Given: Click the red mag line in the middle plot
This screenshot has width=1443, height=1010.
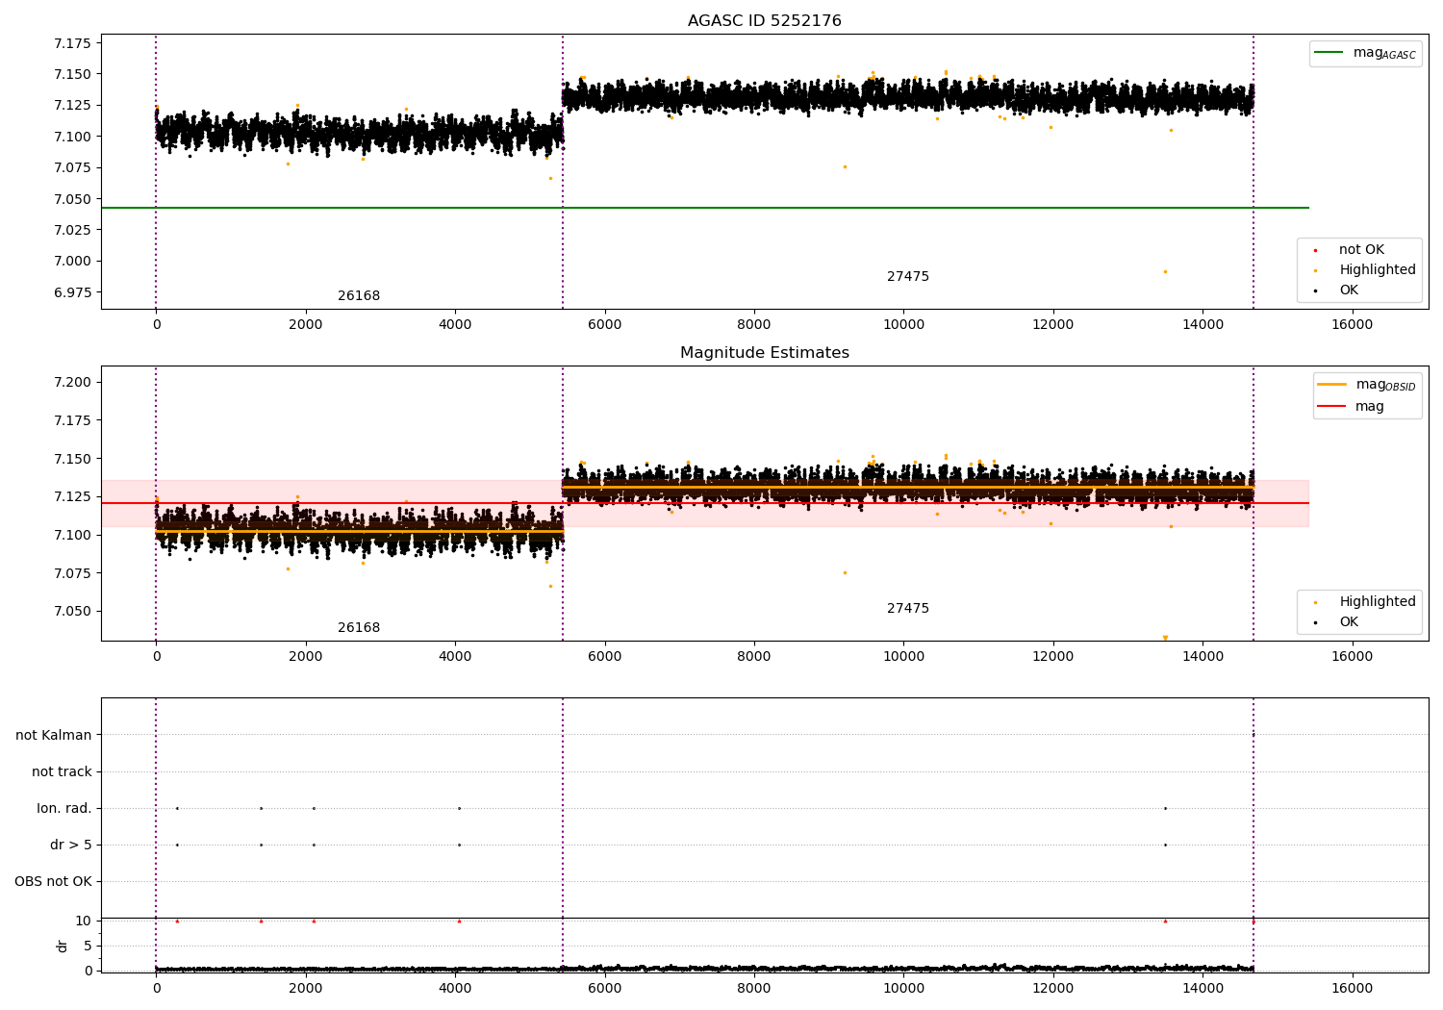Looking at the screenshot, I should pos(704,503).
